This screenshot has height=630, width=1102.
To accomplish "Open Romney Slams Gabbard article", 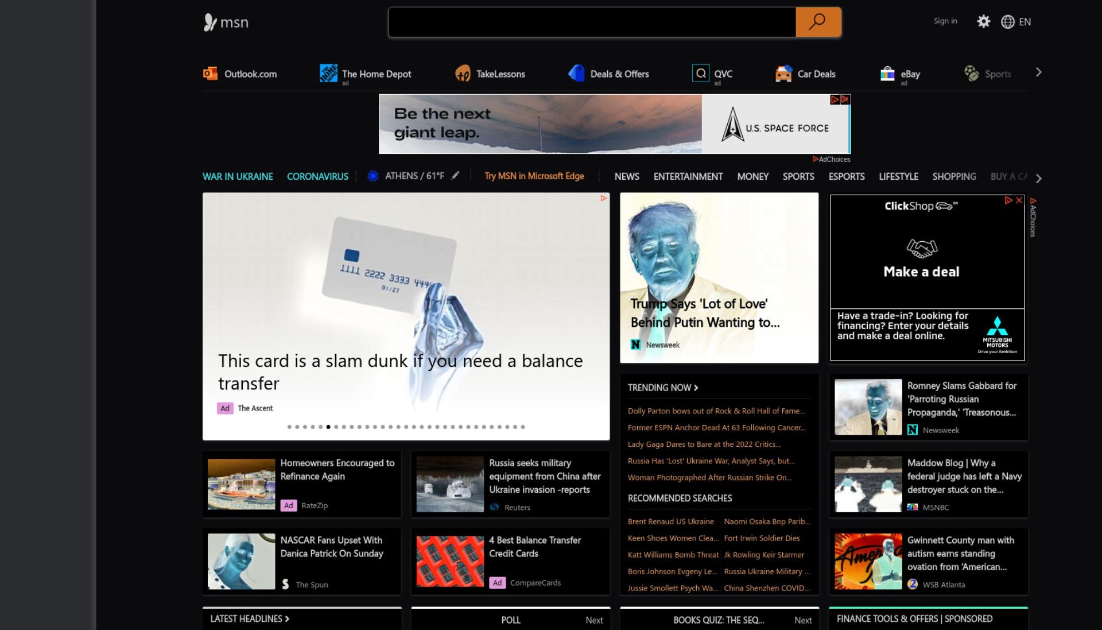I will click(x=928, y=407).
